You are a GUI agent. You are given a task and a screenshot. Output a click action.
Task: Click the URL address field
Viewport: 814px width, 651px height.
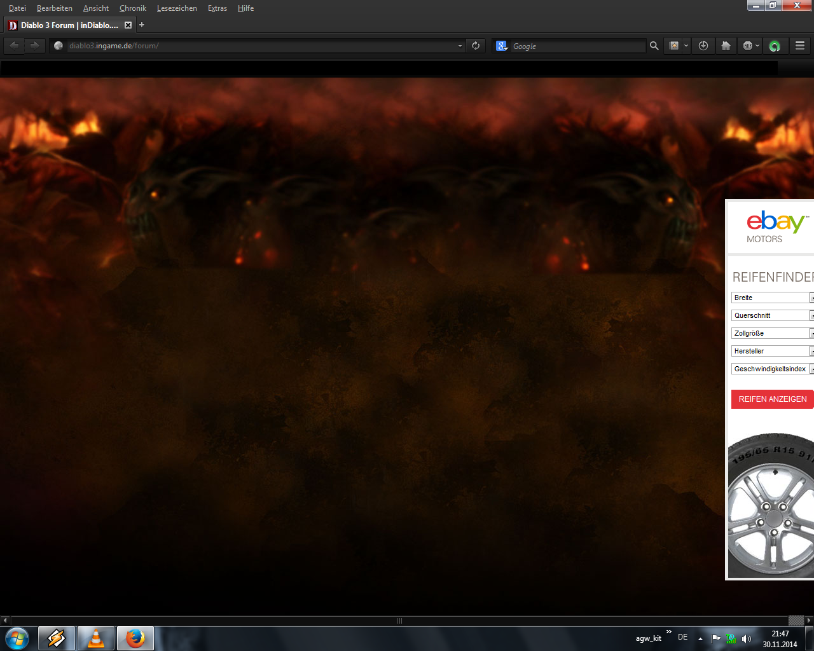pos(261,46)
